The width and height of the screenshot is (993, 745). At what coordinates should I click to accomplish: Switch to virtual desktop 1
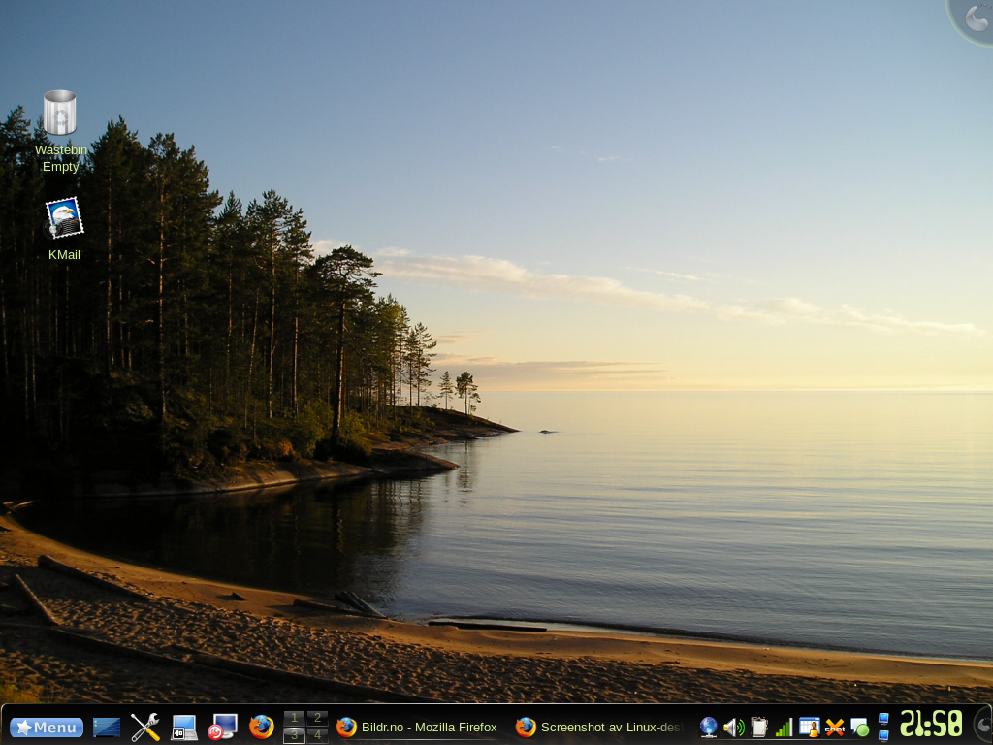click(x=294, y=718)
